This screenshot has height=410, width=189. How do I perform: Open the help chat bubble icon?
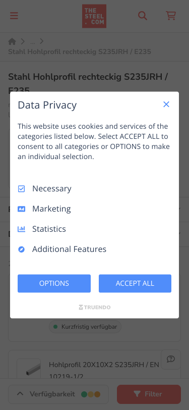click(x=171, y=360)
